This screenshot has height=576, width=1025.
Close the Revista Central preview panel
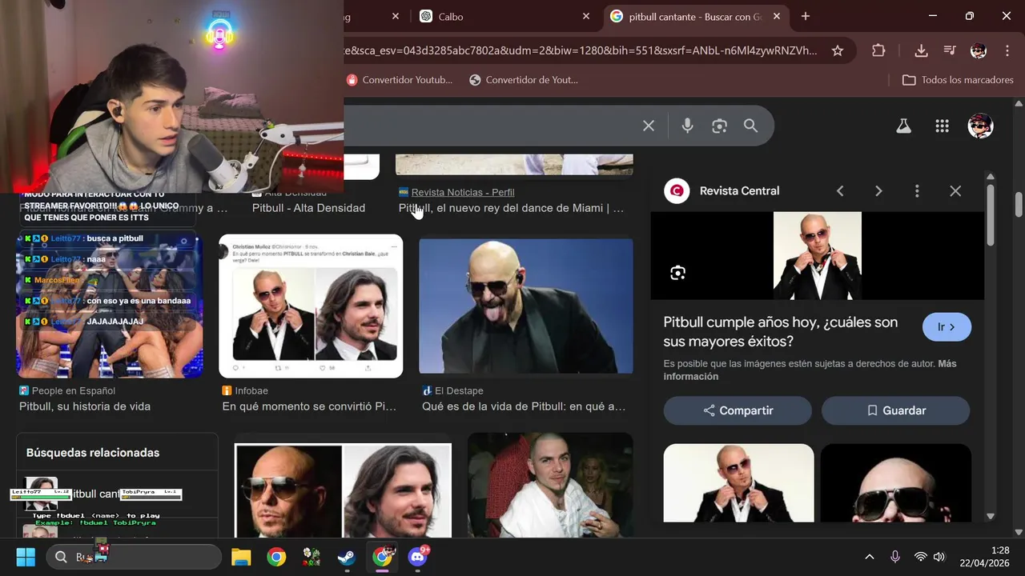pyautogui.click(x=955, y=191)
